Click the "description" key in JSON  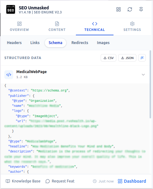[x=20, y=152]
